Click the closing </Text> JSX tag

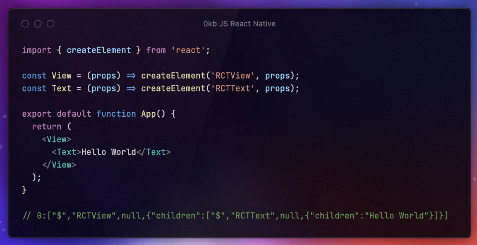(x=153, y=152)
